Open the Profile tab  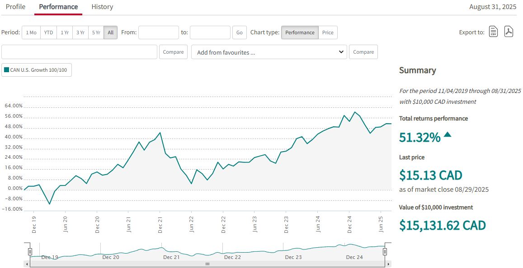point(15,7)
